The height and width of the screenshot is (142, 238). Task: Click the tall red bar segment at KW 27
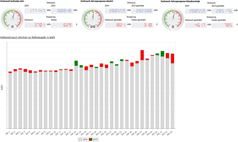tap(142, 55)
